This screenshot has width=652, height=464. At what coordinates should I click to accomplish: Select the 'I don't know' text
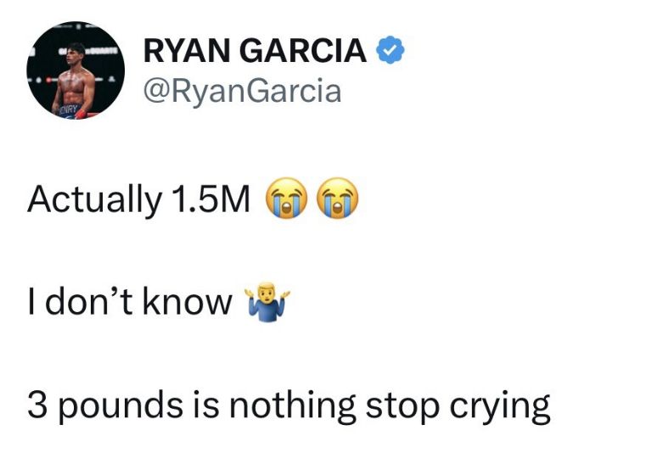pyautogui.click(x=130, y=302)
